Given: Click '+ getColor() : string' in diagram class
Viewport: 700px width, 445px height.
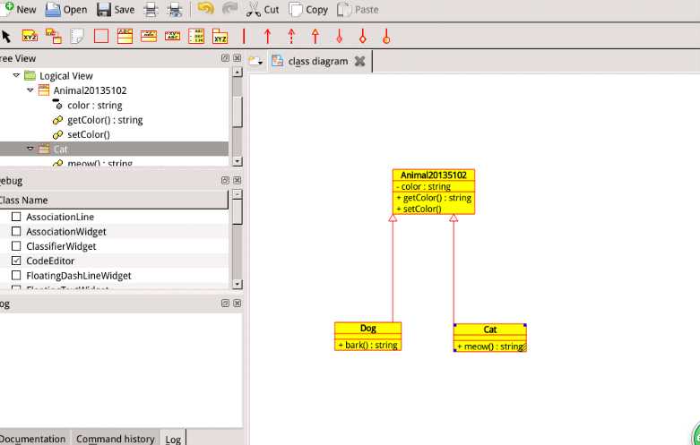Looking at the screenshot, I should (x=434, y=198).
